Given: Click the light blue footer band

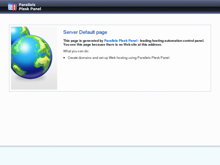Looking at the screenshot, I should tap(110, 156).
